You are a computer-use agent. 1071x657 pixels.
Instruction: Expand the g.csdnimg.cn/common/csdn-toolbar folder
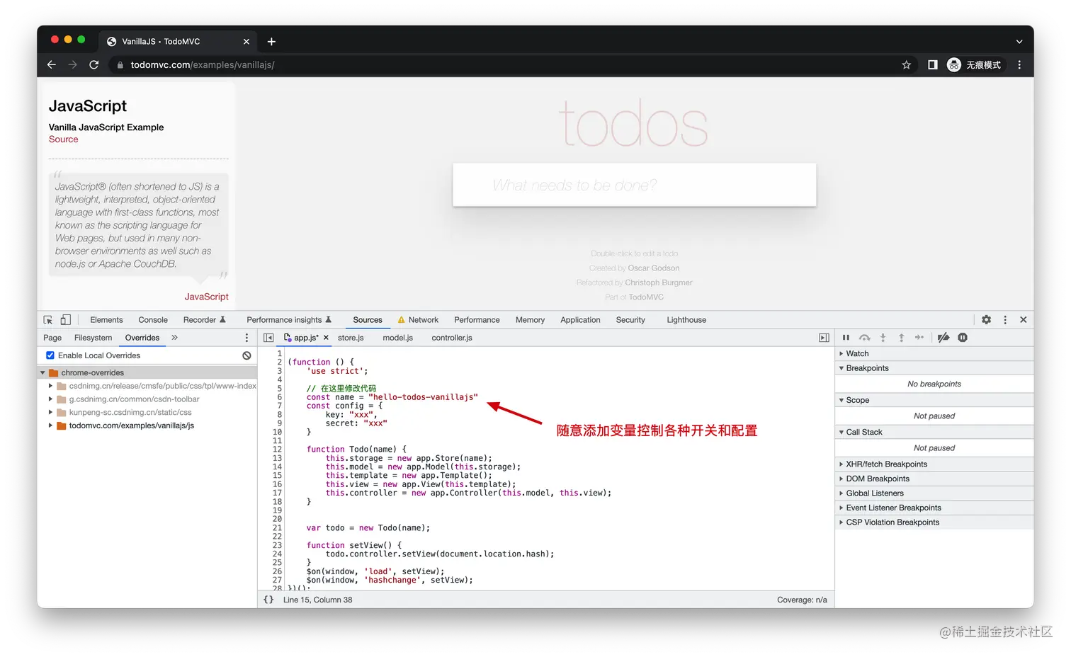pyautogui.click(x=50, y=399)
